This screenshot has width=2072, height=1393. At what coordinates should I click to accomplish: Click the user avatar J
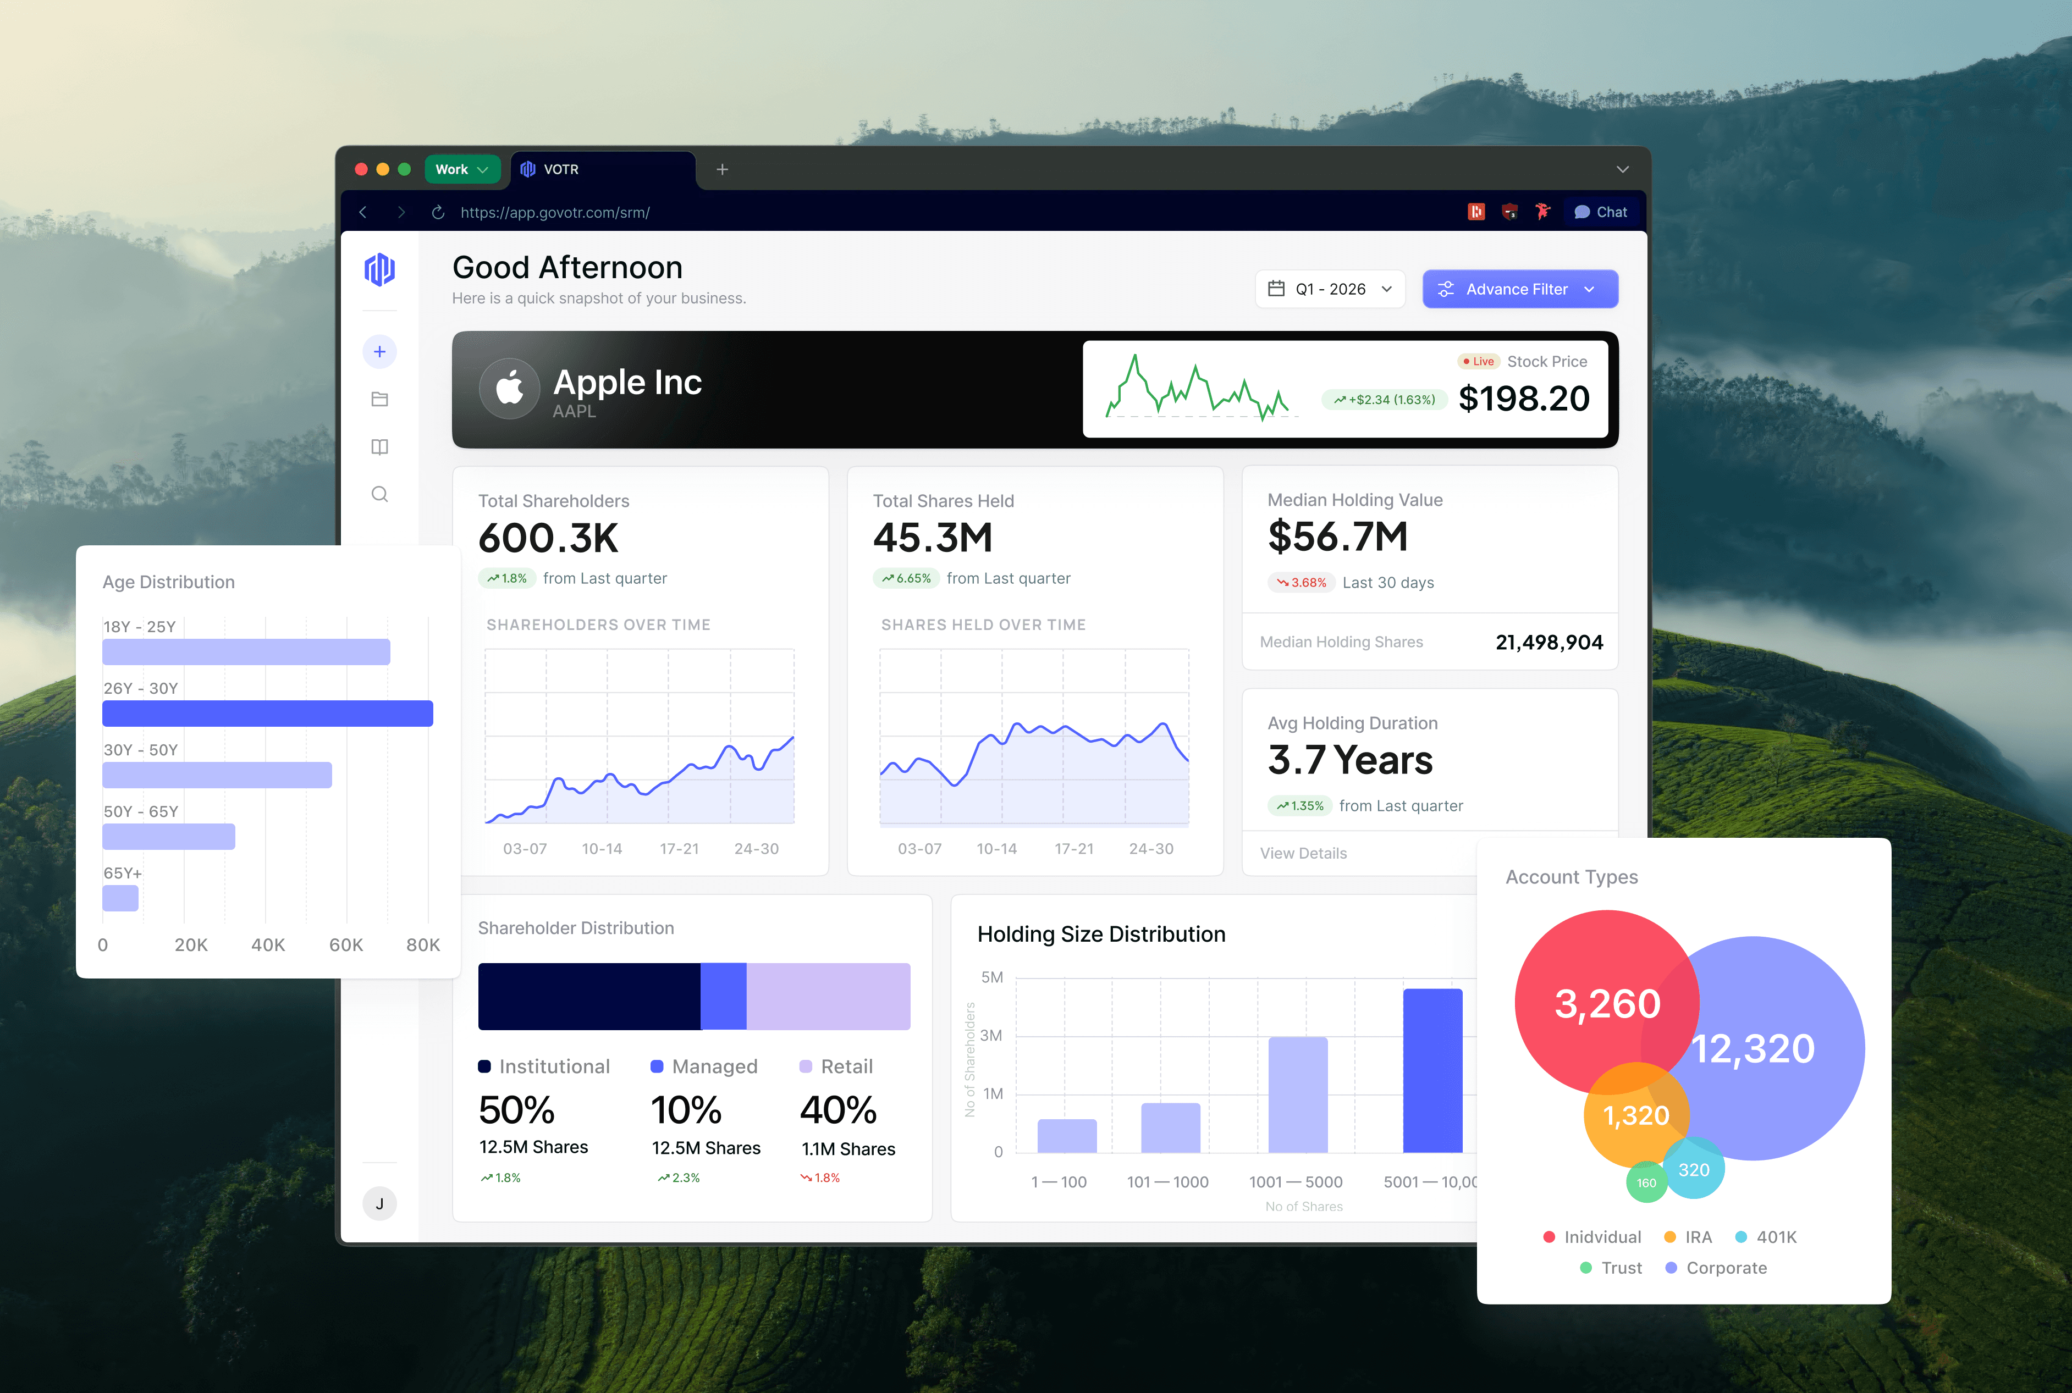click(379, 1204)
